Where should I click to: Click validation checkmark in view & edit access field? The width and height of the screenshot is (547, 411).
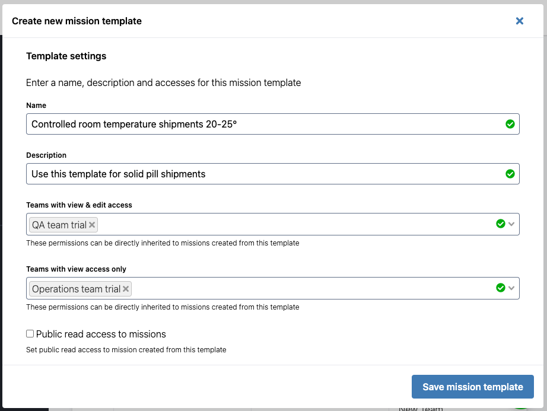[x=500, y=224]
